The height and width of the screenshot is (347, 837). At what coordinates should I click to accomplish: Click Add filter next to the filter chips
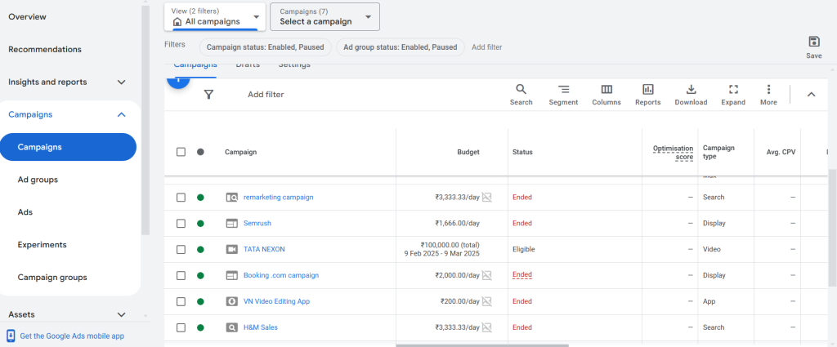click(x=487, y=47)
